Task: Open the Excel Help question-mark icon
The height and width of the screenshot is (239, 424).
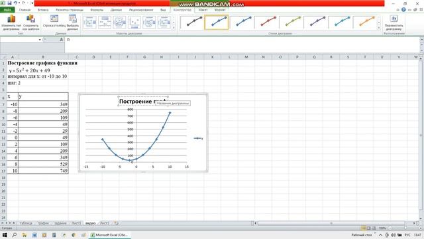Action: coord(403,10)
